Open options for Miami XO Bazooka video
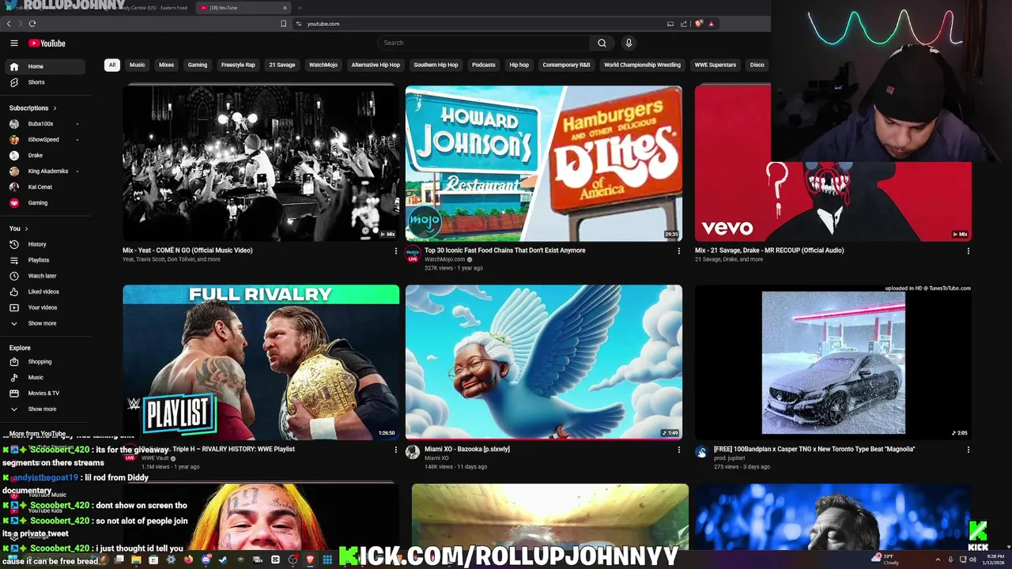The height and width of the screenshot is (569, 1012). click(x=678, y=450)
